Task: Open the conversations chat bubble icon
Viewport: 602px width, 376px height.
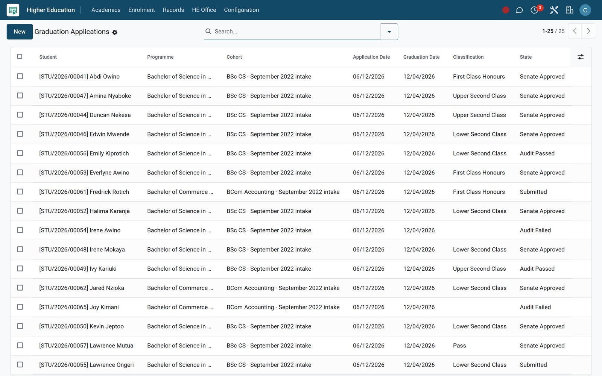Action: coord(519,10)
